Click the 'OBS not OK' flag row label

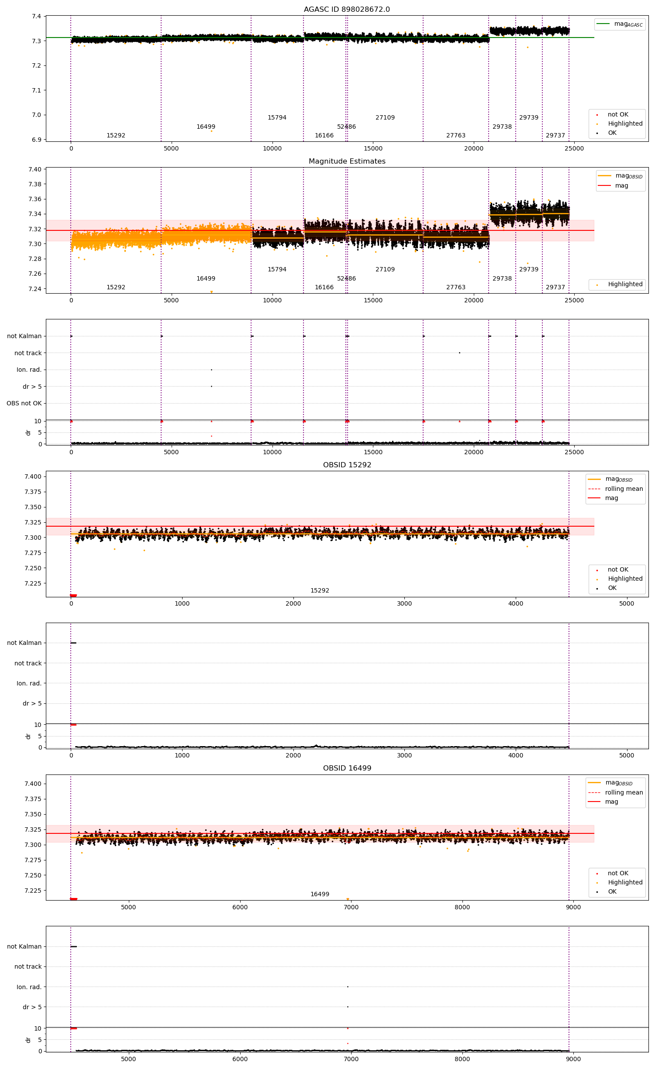(24, 403)
